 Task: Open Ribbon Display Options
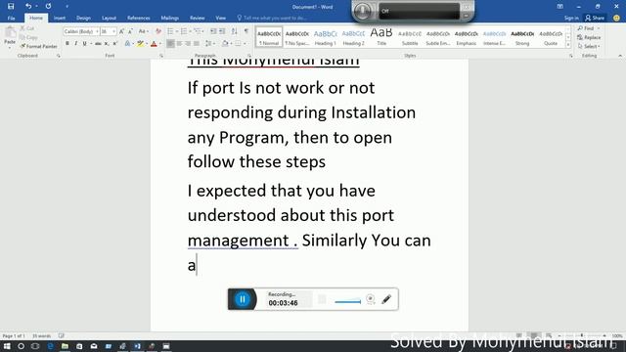pyautogui.click(x=560, y=7)
